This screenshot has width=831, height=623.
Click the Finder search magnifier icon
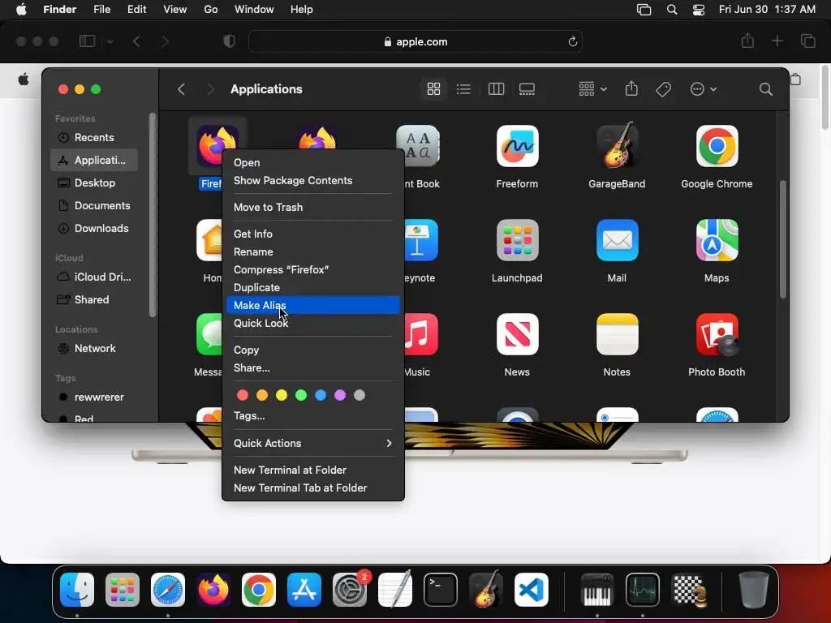tap(765, 89)
